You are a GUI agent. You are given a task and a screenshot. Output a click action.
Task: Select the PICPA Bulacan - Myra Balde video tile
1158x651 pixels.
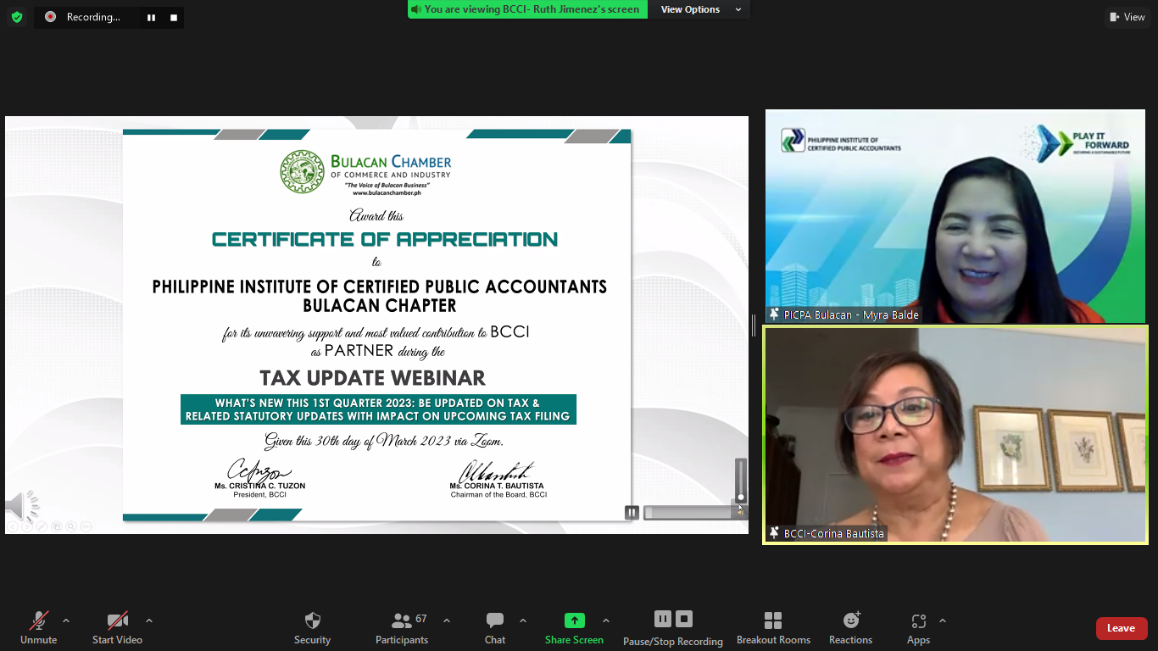tap(955, 216)
